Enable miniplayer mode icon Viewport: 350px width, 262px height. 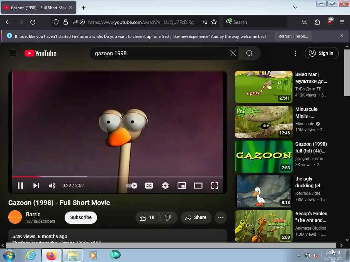[182, 186]
